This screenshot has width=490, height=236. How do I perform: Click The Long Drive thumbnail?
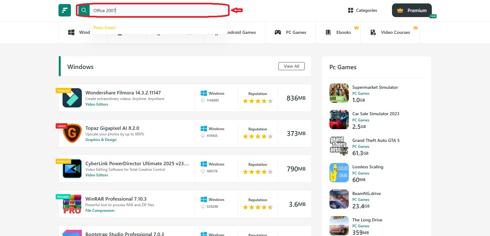(339, 226)
